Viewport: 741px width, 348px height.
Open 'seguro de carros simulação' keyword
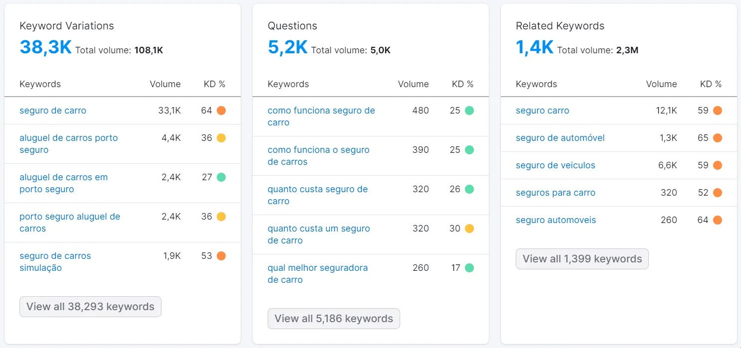point(55,262)
